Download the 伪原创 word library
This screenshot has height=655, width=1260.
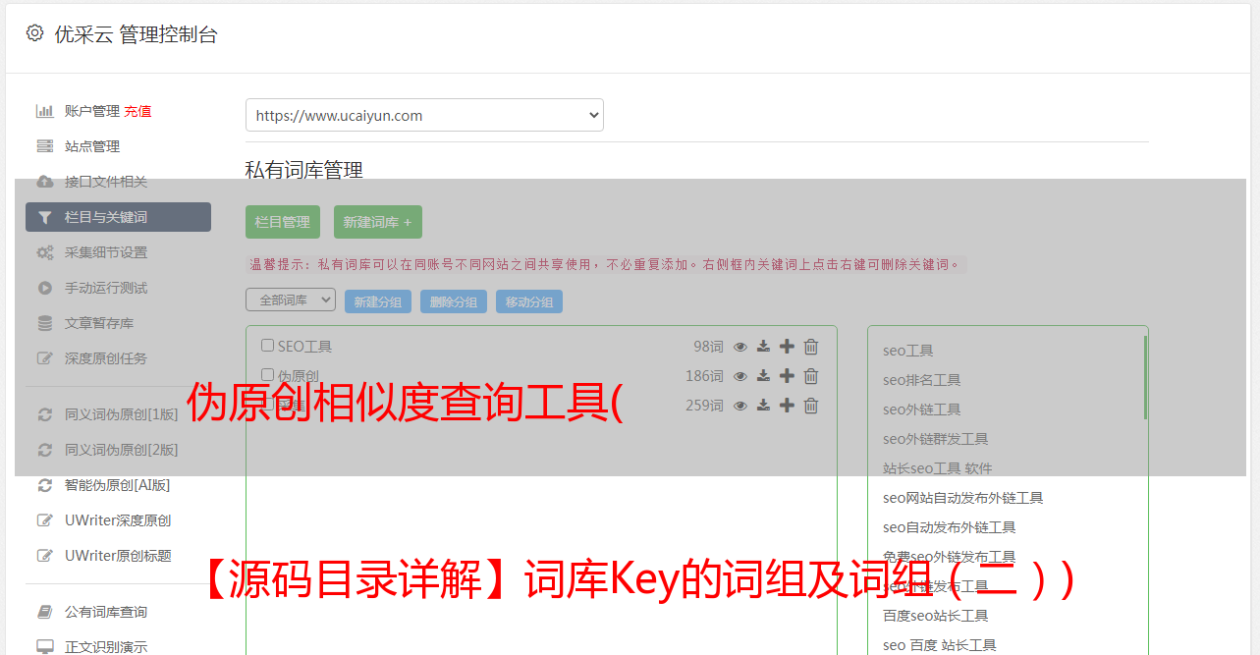tap(763, 376)
